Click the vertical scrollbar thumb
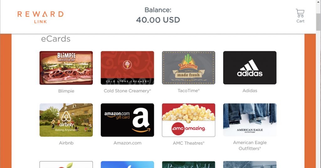 click(318, 22)
